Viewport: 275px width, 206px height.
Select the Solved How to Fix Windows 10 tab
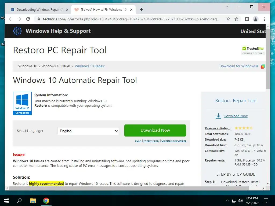(x=103, y=10)
